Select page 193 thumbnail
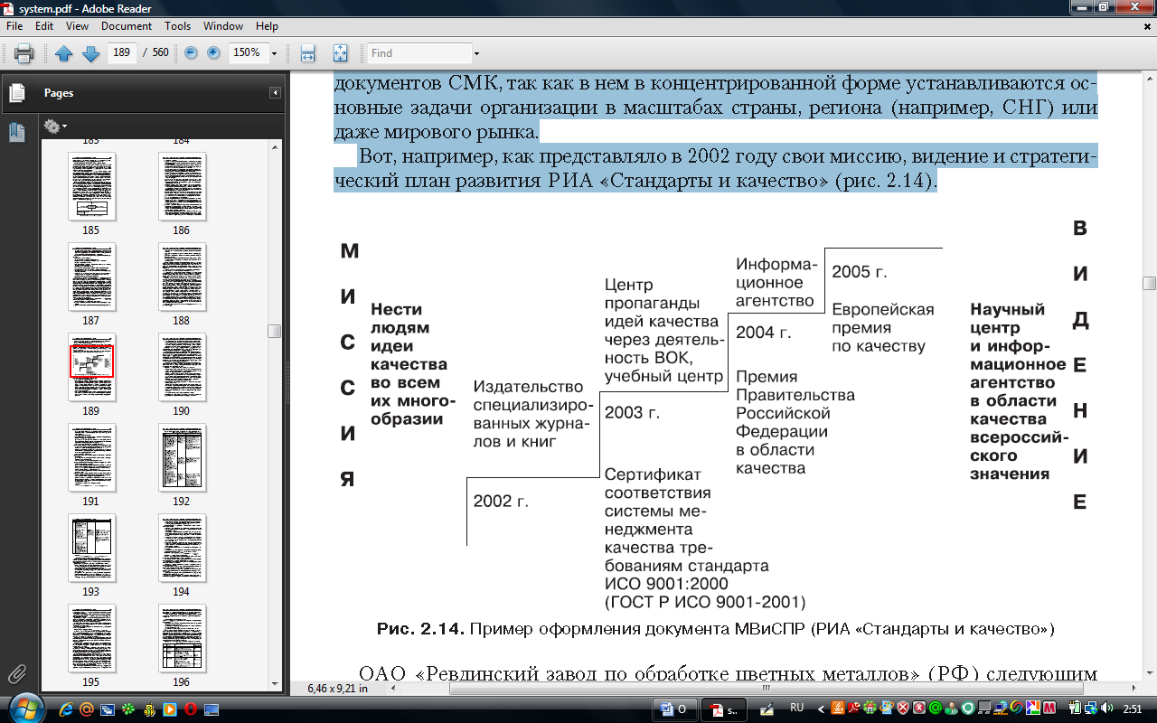Screen dimensions: 1157x723 [91, 549]
